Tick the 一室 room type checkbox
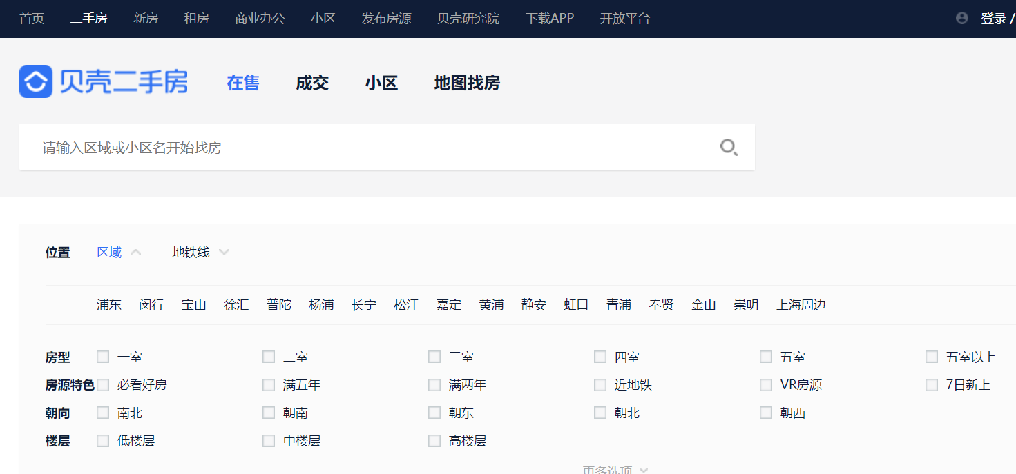The height and width of the screenshot is (474, 1016). point(103,357)
